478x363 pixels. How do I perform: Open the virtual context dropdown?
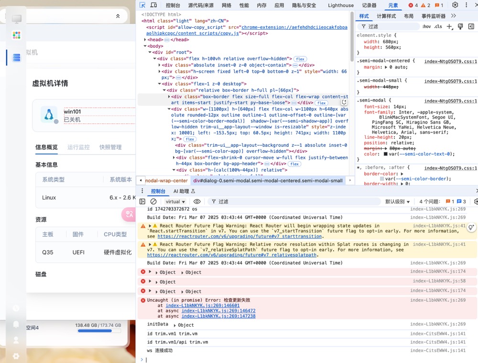(x=175, y=202)
